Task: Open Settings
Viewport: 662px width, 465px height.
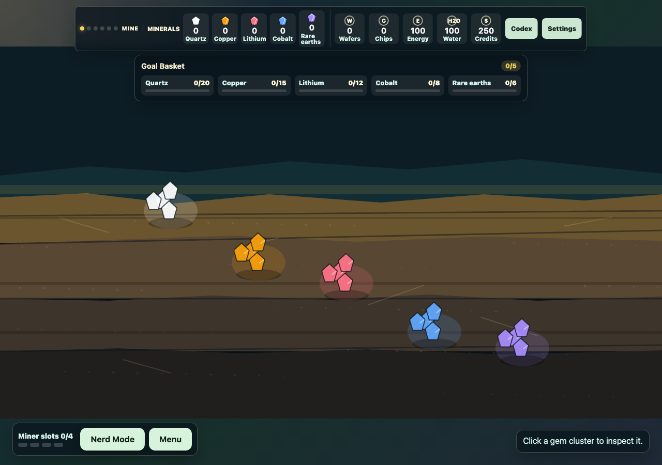Action: 562,28
